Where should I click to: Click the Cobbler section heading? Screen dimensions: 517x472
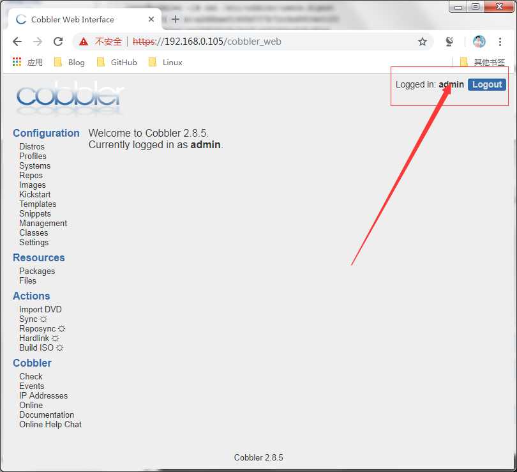click(x=32, y=363)
